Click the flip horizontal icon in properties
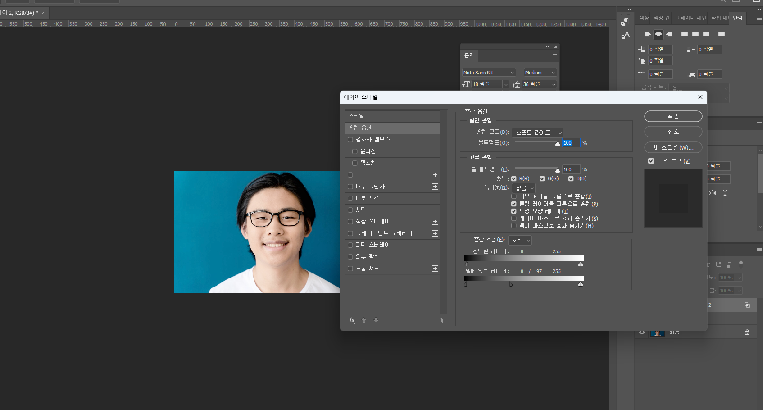This screenshot has height=410, width=763. (712, 193)
